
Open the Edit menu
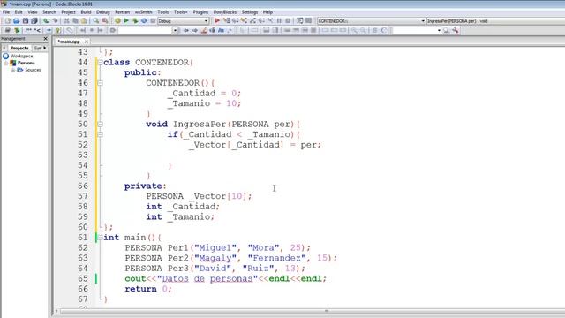19,11
